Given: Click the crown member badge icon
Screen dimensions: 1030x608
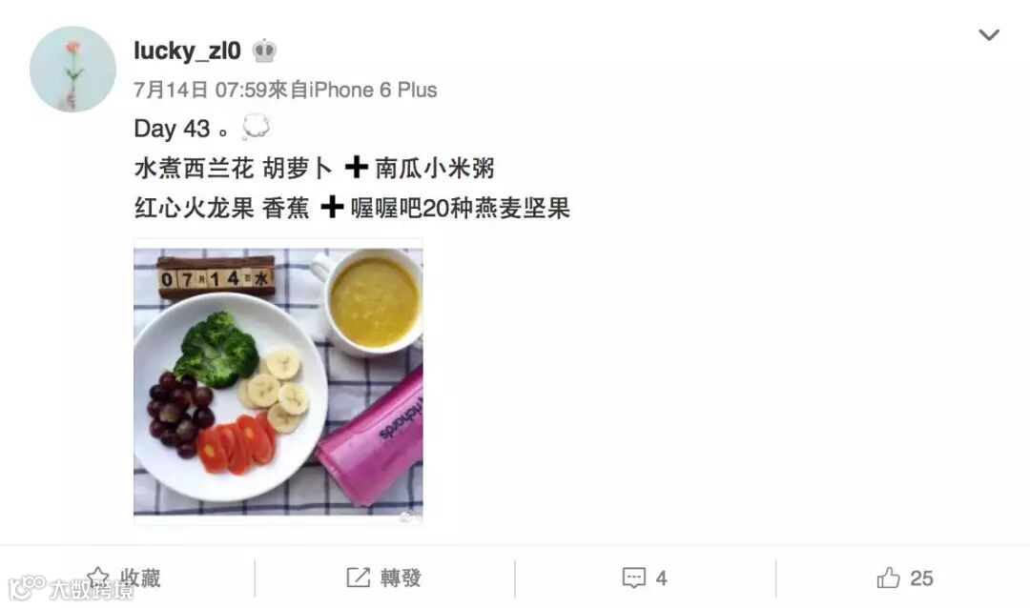Looking at the screenshot, I should tap(264, 51).
